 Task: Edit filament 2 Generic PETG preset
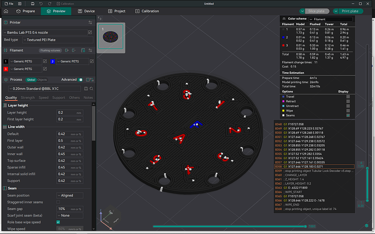pyautogui.click(x=92, y=61)
